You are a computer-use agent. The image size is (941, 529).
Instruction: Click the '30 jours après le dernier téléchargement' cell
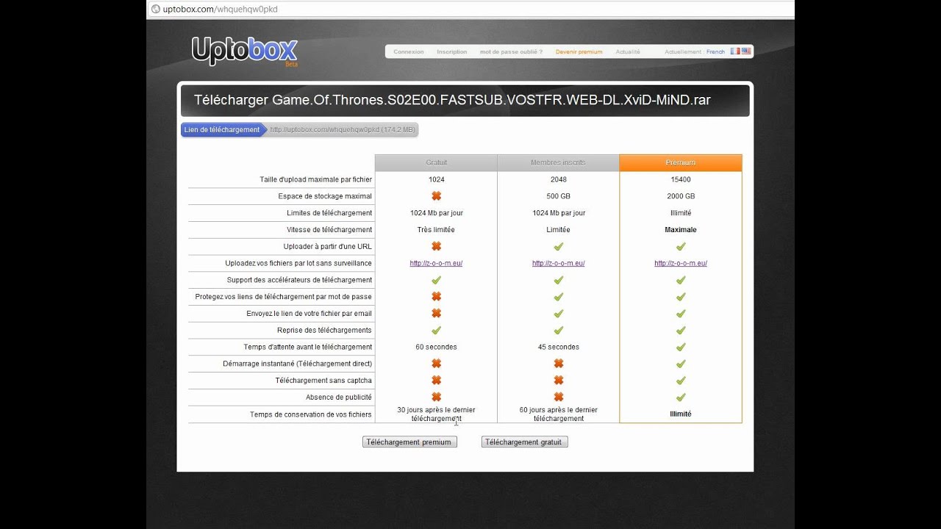436,414
